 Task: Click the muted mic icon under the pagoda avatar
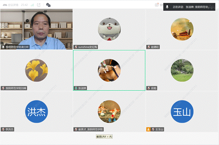point(149,47)
